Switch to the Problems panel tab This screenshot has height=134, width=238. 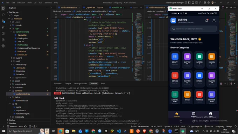[57, 84]
